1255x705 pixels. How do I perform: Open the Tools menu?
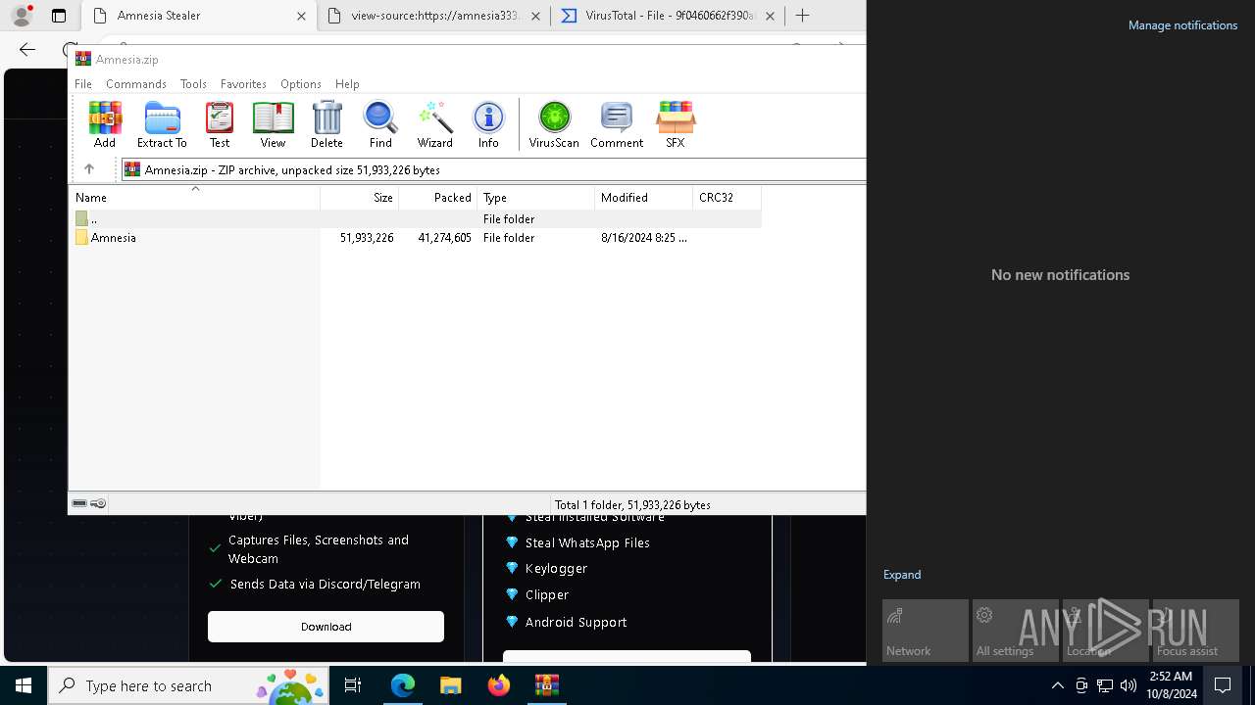(x=193, y=84)
